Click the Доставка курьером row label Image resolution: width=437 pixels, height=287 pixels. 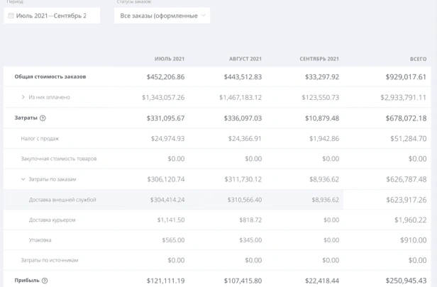[52, 220]
